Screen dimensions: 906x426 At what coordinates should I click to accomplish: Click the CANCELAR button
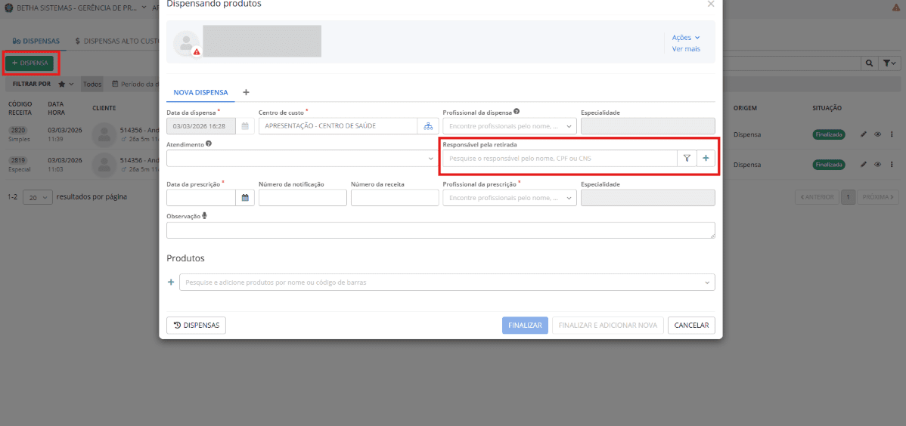pos(691,326)
